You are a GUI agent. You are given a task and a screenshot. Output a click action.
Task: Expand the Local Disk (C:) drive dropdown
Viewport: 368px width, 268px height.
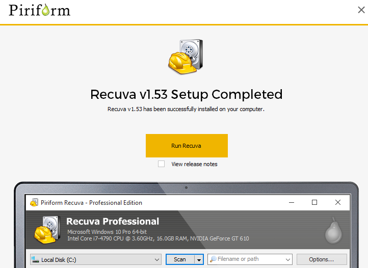point(157,259)
